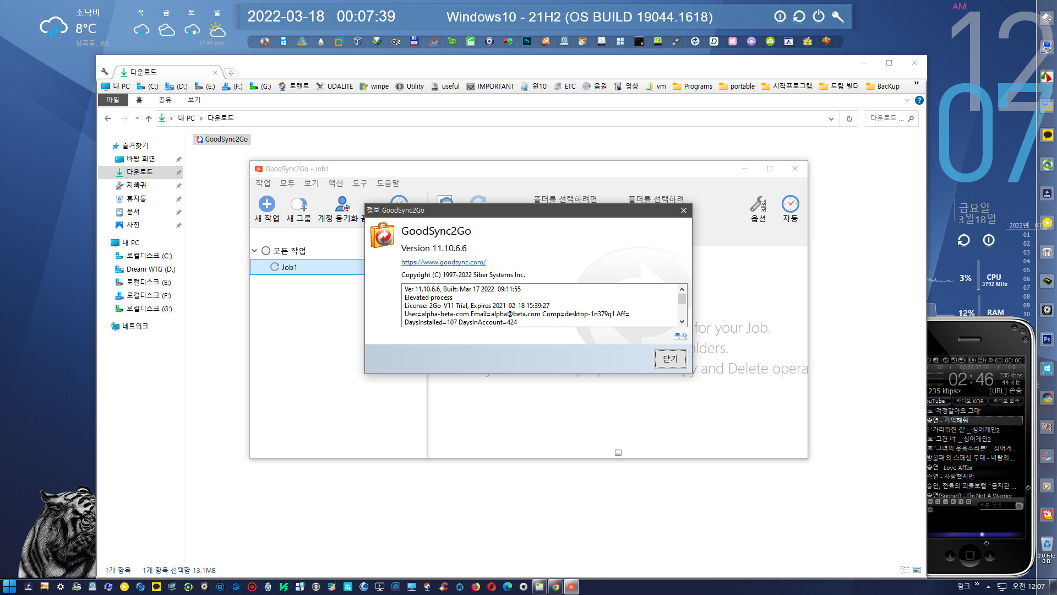Open the account sync icon in GoodSync
Image resolution: width=1057 pixels, height=595 pixels.
coord(342,204)
